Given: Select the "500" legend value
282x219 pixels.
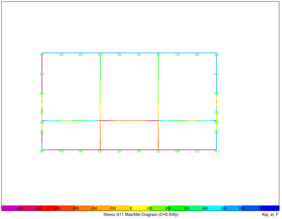Looking at the screenshot, I should [x=223, y=208].
